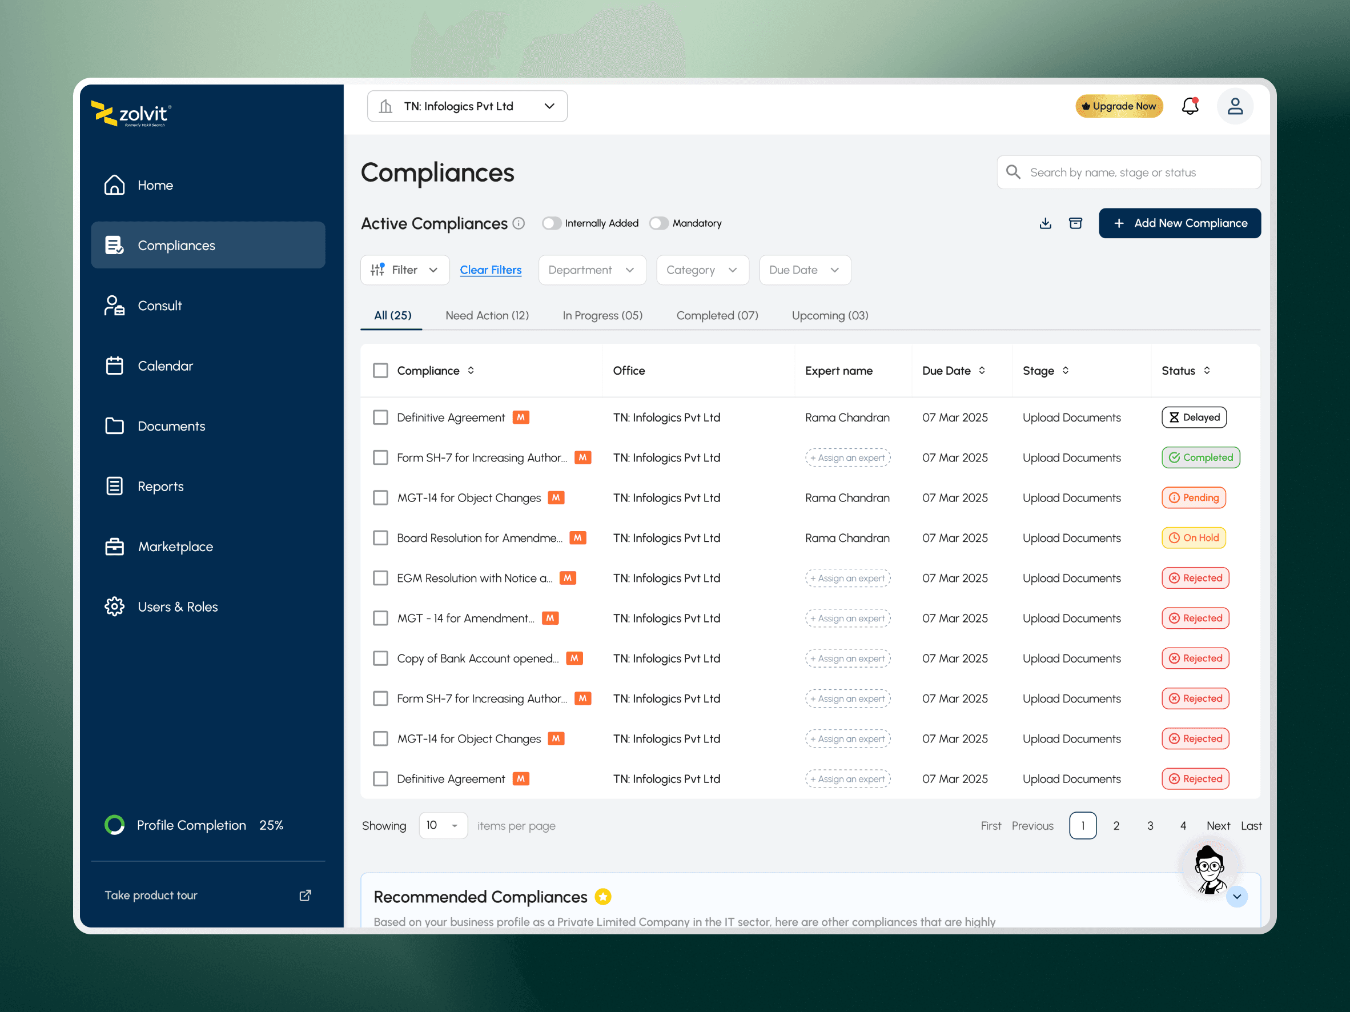Click the notification bell icon
Screen dimensions: 1350x1012
(1190, 106)
